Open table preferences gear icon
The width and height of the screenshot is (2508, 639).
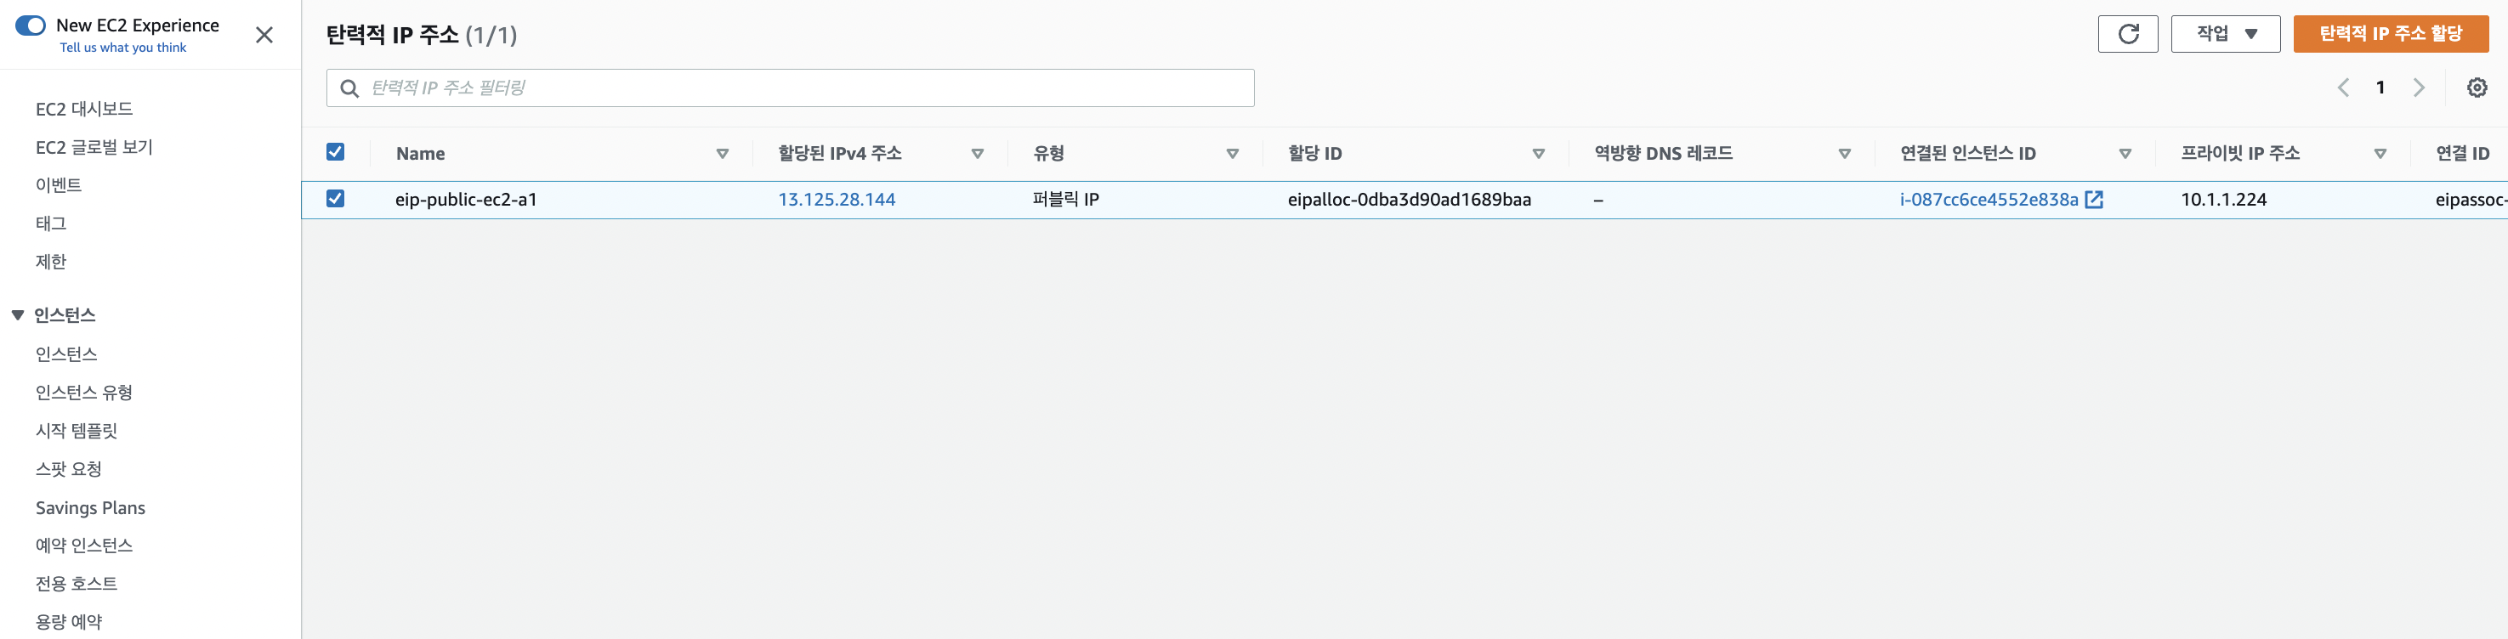click(2477, 88)
